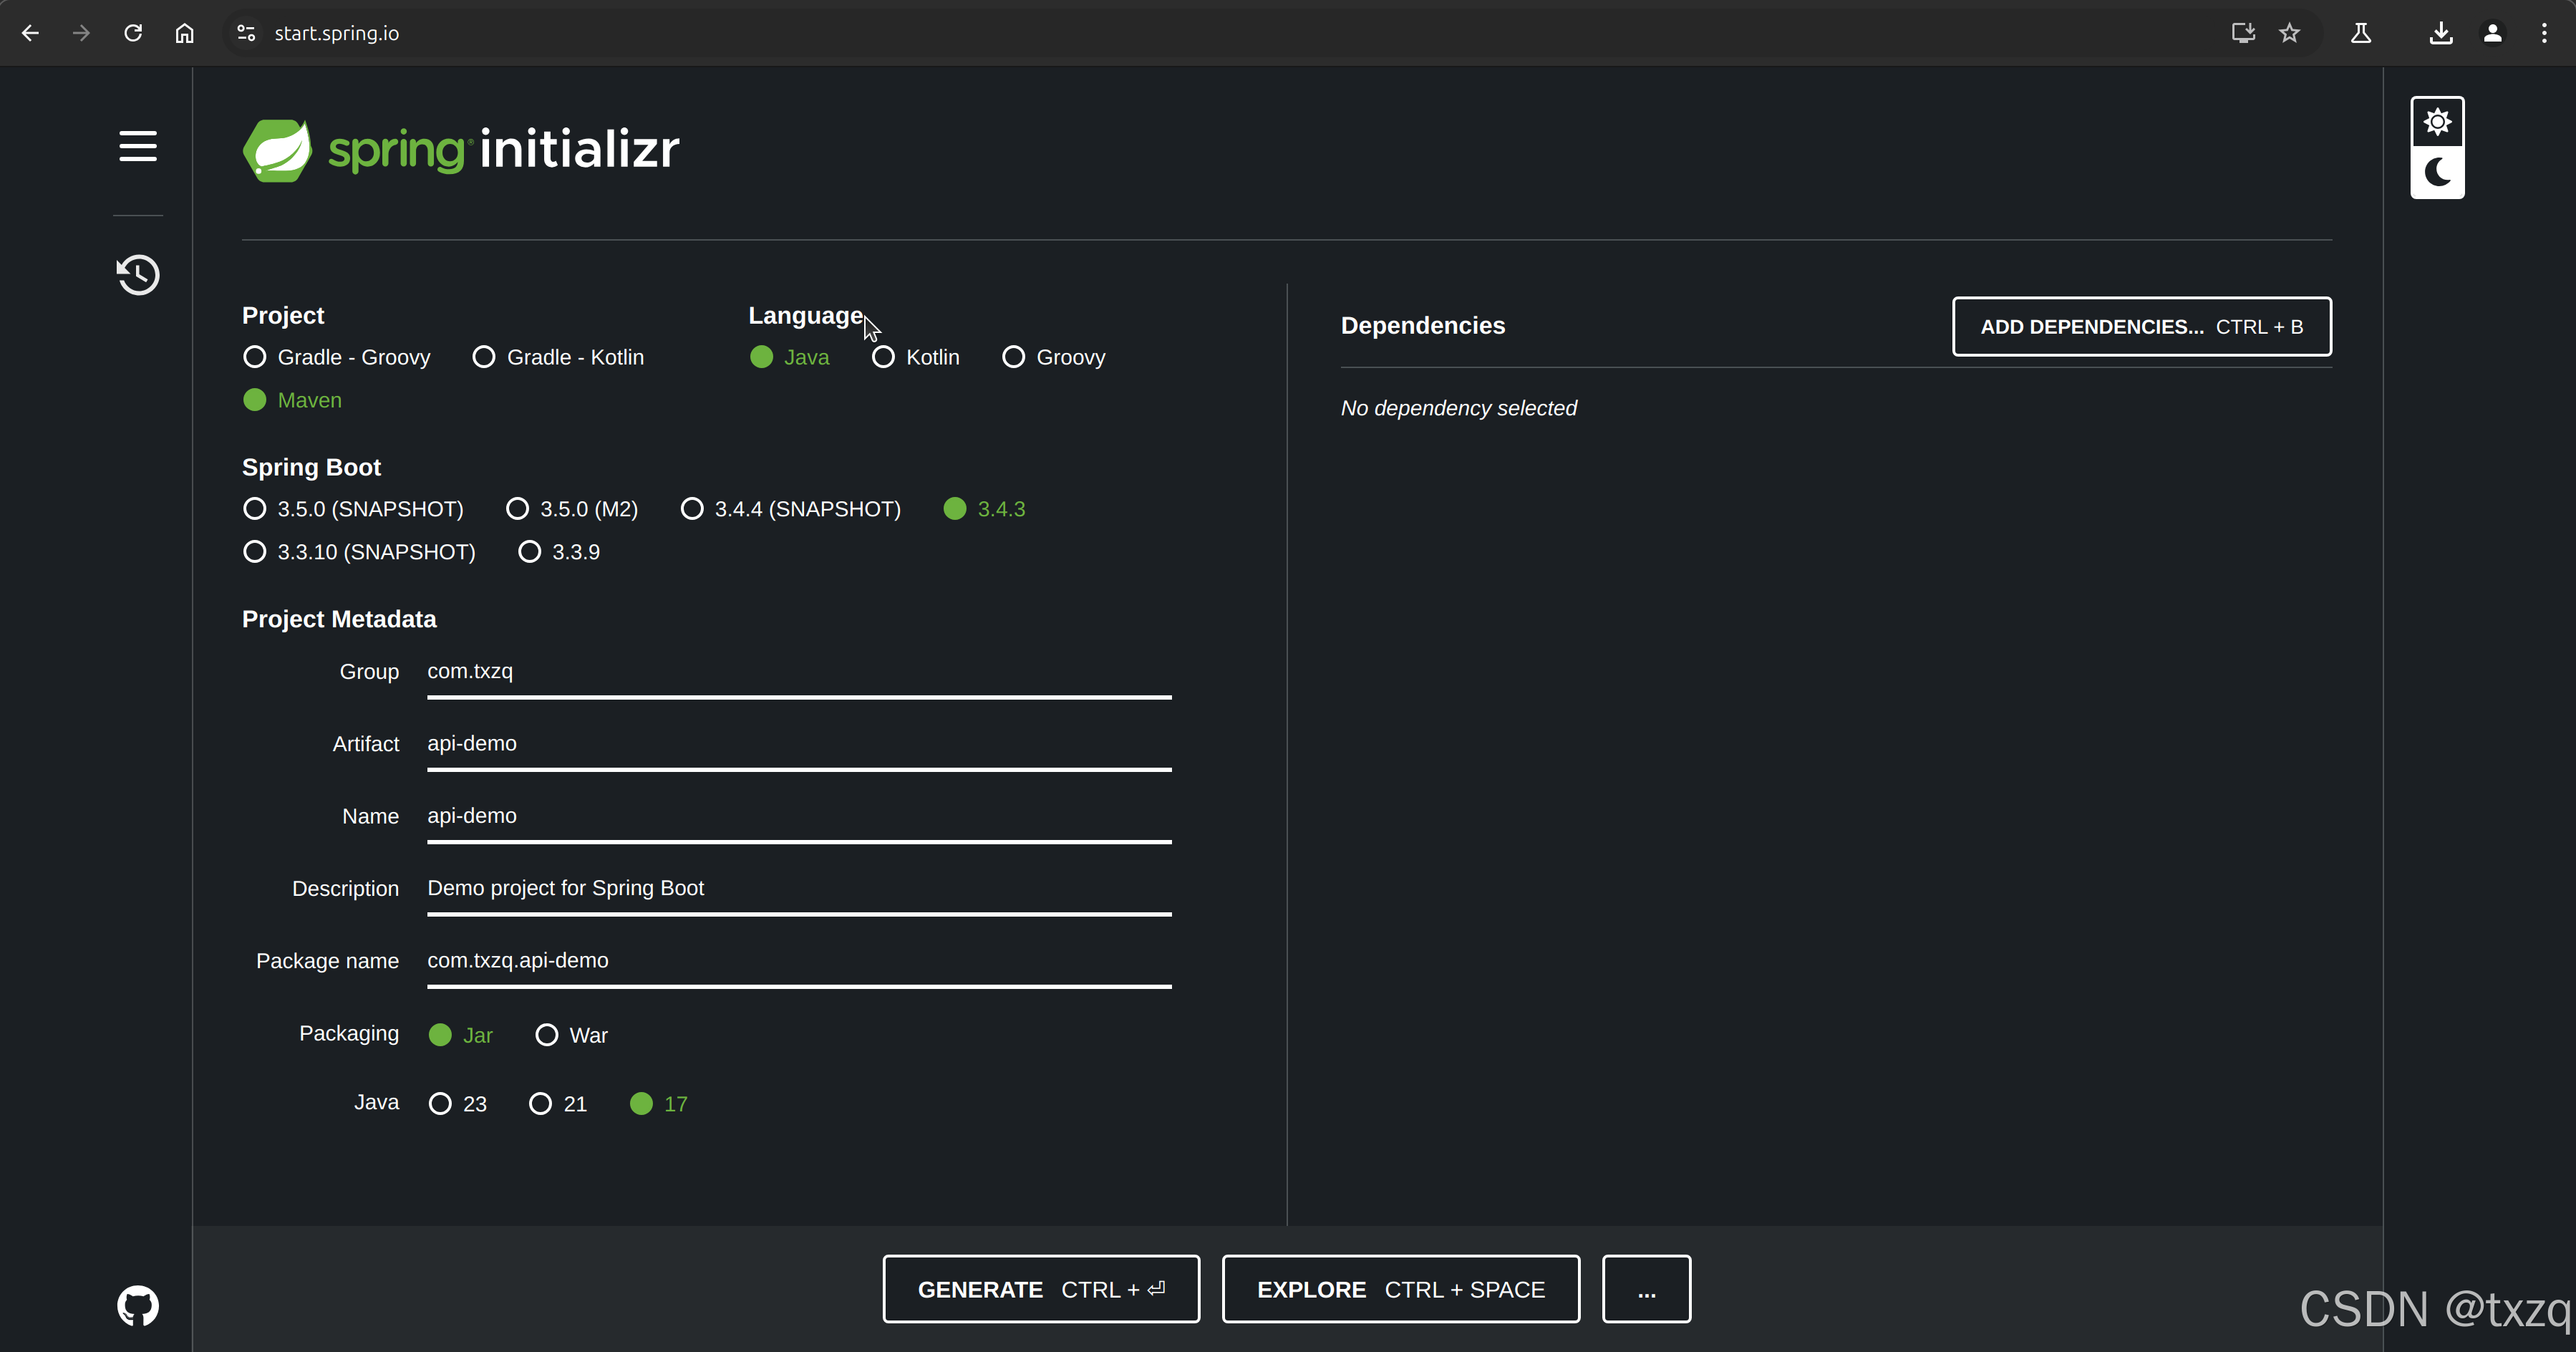This screenshot has width=2576, height=1352.
Task: Click the Generate project button
Action: point(1041,1289)
